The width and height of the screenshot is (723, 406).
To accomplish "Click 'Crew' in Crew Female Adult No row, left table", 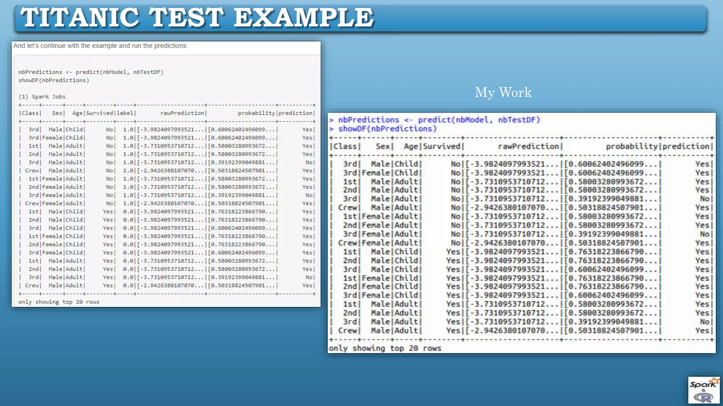I will coord(32,203).
